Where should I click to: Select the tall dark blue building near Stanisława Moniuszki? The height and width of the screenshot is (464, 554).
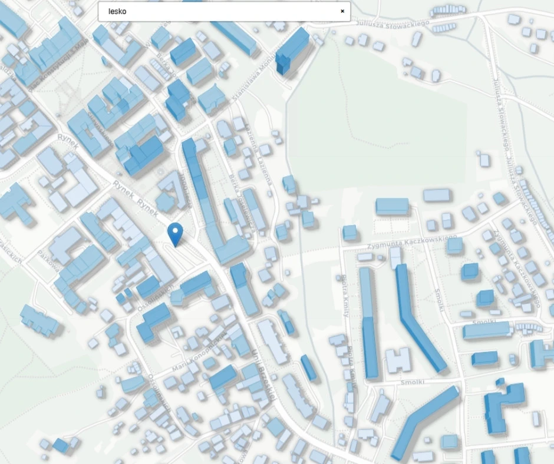[292, 50]
